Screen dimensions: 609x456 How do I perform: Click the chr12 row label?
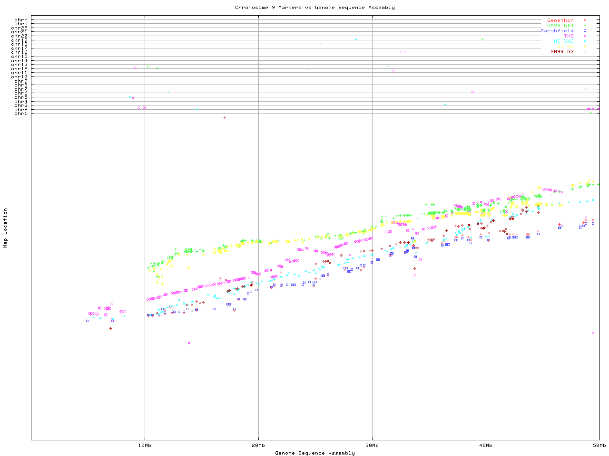point(21,69)
